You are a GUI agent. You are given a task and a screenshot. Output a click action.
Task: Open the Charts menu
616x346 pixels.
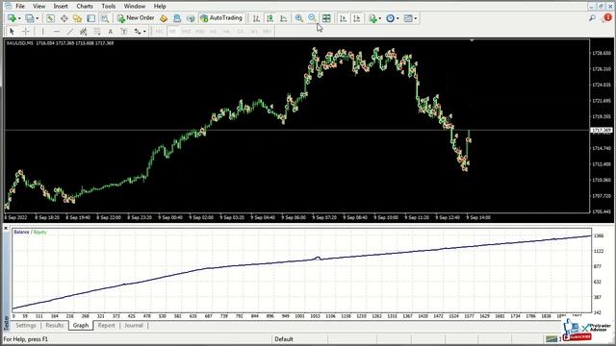point(85,7)
